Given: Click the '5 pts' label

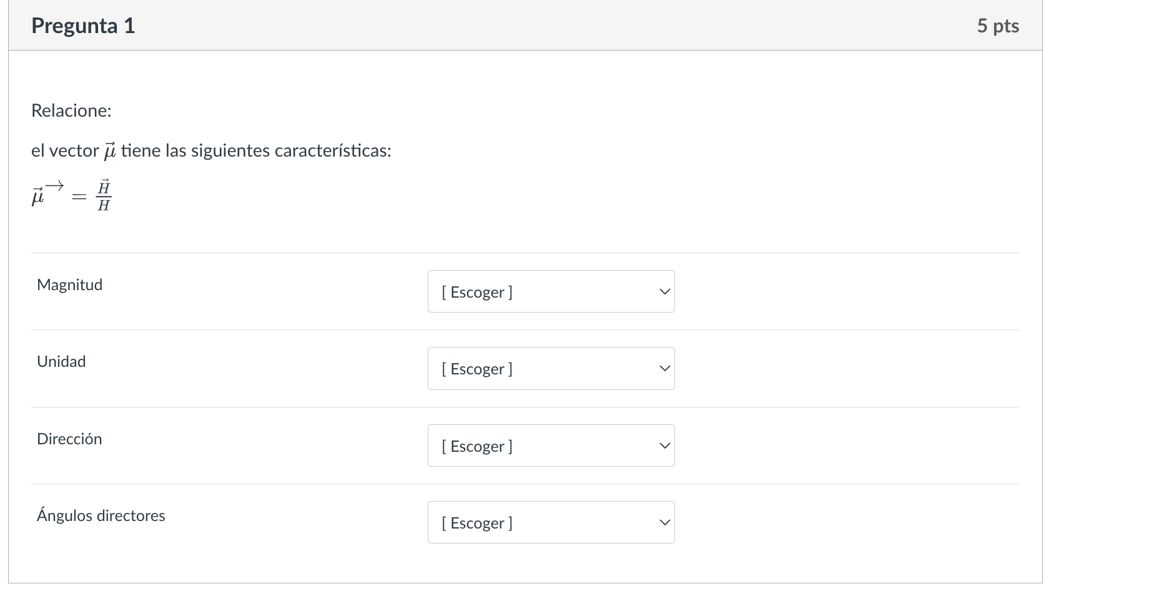Looking at the screenshot, I should coord(998,26).
